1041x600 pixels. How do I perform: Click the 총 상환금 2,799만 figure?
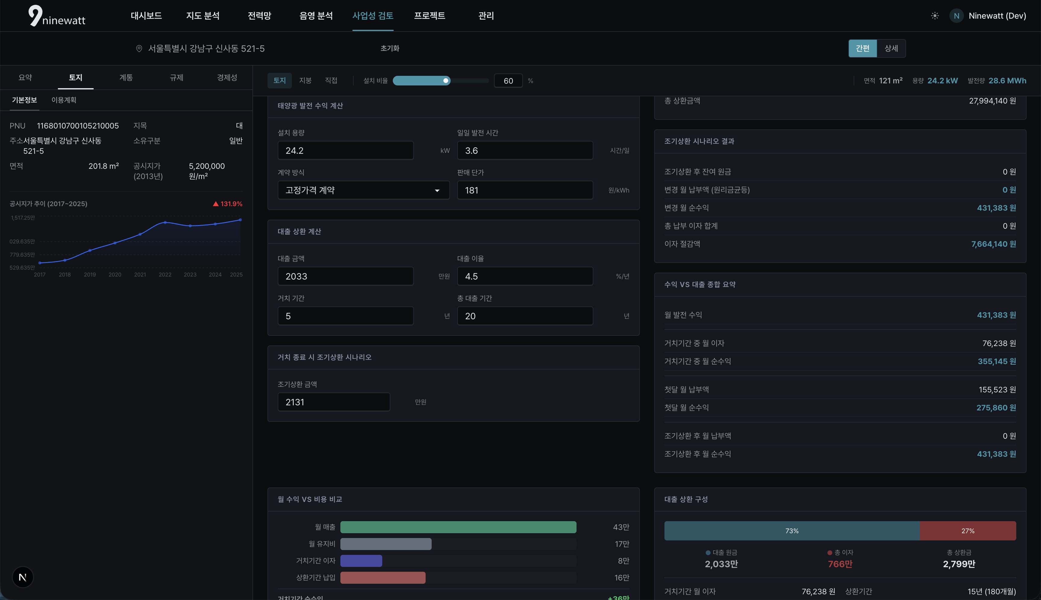tap(959, 564)
